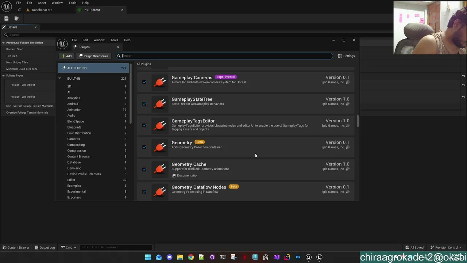Uncheck the Geometry Dataflow Nodes plugin
The image size is (467, 263).
pos(144,192)
